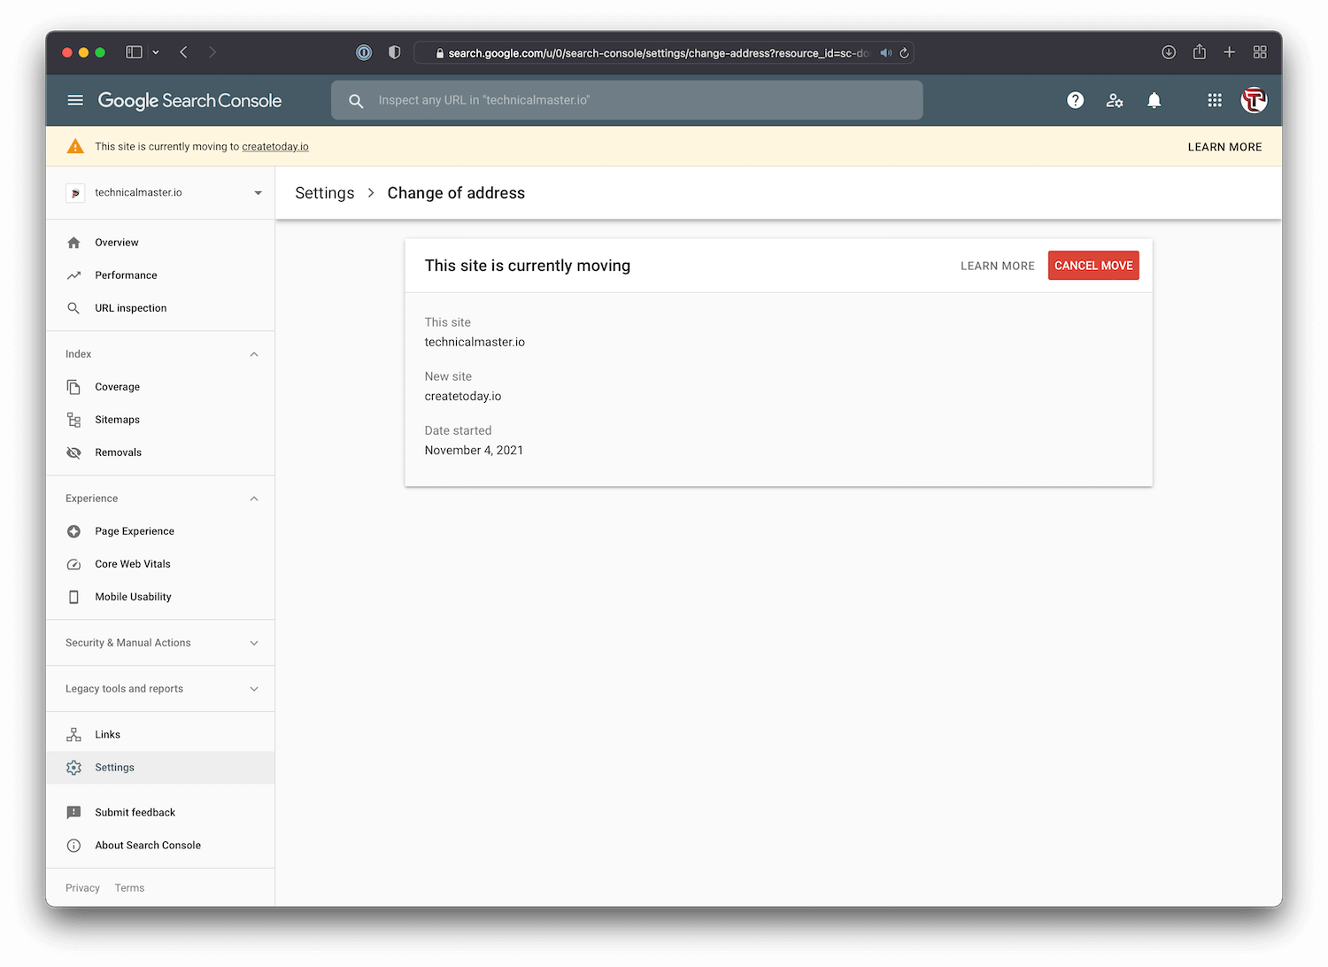
Task: Go forward in browser history
Action: point(212,52)
